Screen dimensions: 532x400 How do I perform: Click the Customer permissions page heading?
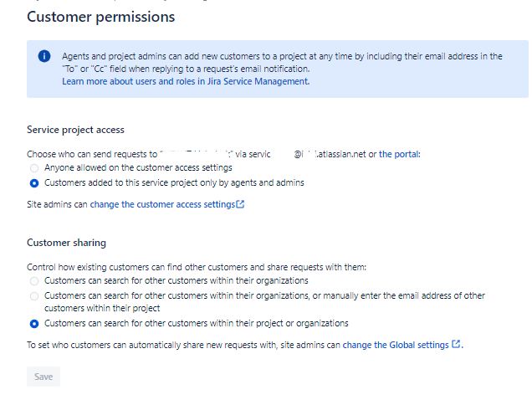point(100,17)
